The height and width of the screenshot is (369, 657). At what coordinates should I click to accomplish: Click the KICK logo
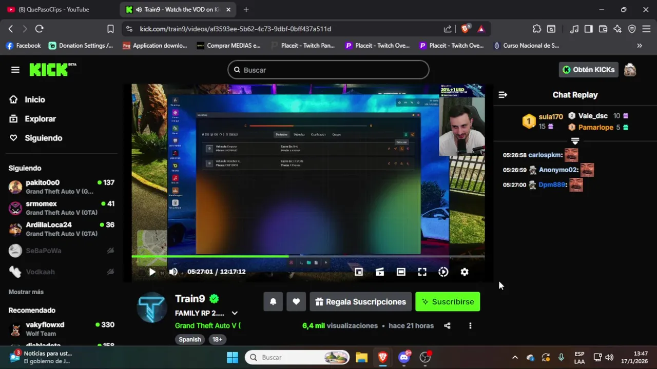52,70
